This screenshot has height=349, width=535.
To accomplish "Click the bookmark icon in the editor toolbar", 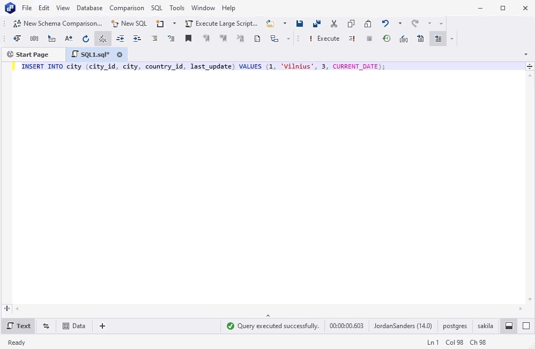I will [x=188, y=38].
